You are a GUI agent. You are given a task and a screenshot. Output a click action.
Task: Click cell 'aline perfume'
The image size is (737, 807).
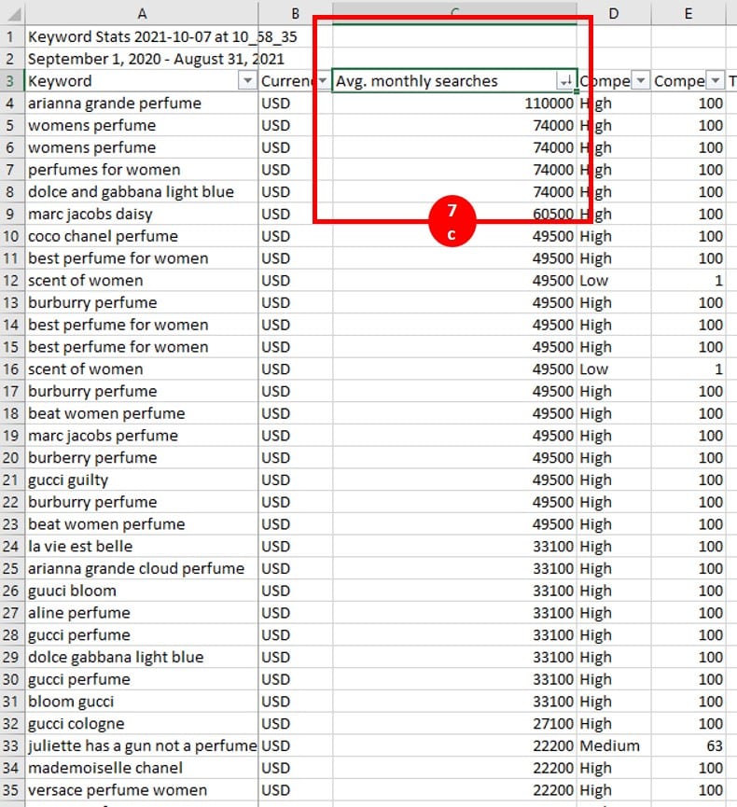coord(142,612)
